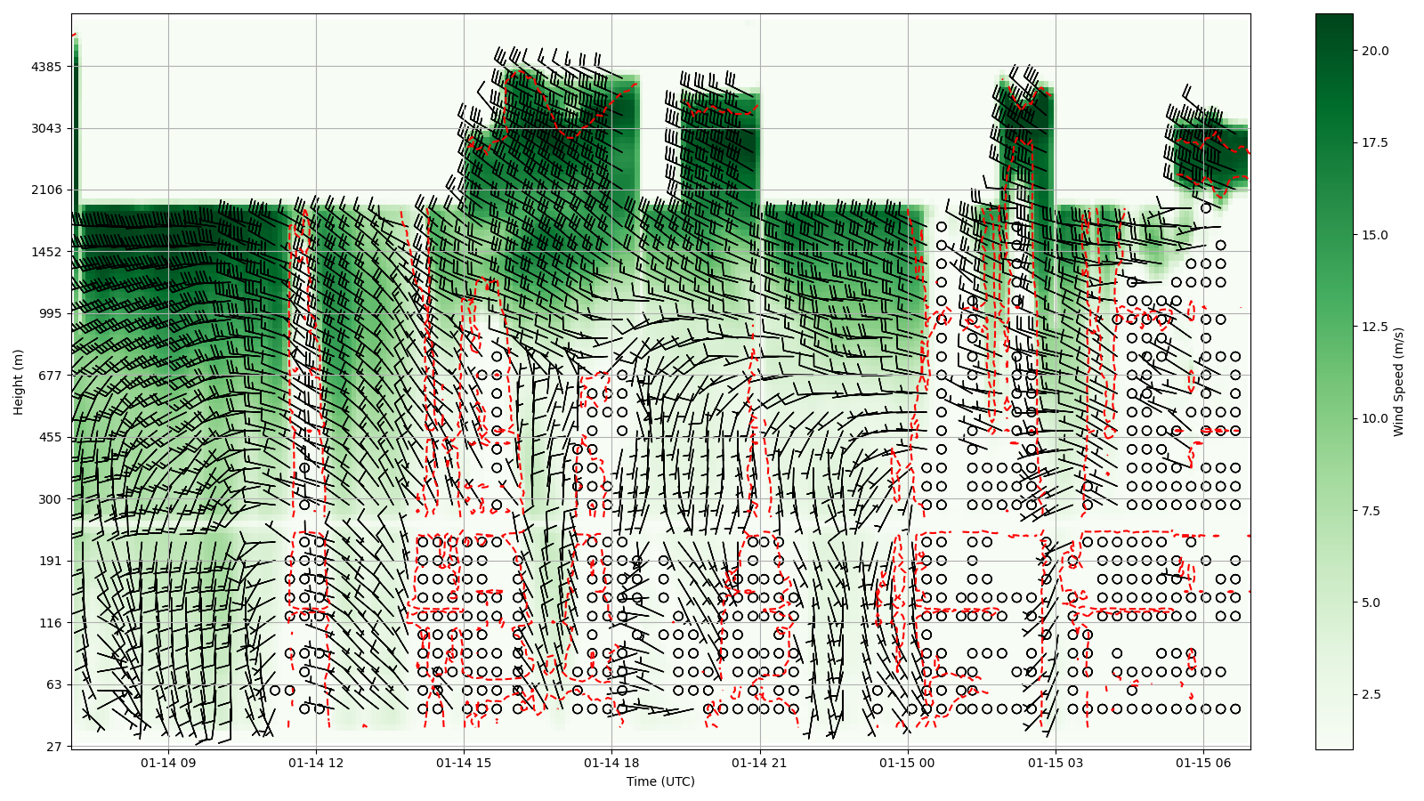This screenshot has height=801, width=1424.
Task: Select the Wind Speed (m/s) colorbar label
Action: pyautogui.click(x=1398, y=382)
